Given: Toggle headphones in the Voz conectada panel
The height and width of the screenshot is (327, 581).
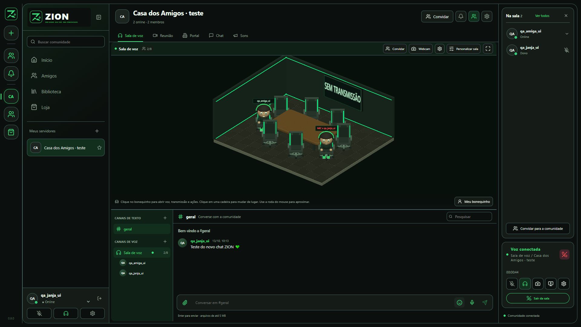Looking at the screenshot, I should [525, 284].
